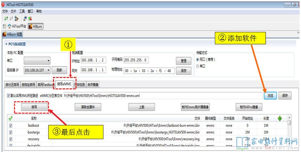Click the partition table scrollbar up arrow
This screenshot has width=301, height=152.
[x=289, y=117]
